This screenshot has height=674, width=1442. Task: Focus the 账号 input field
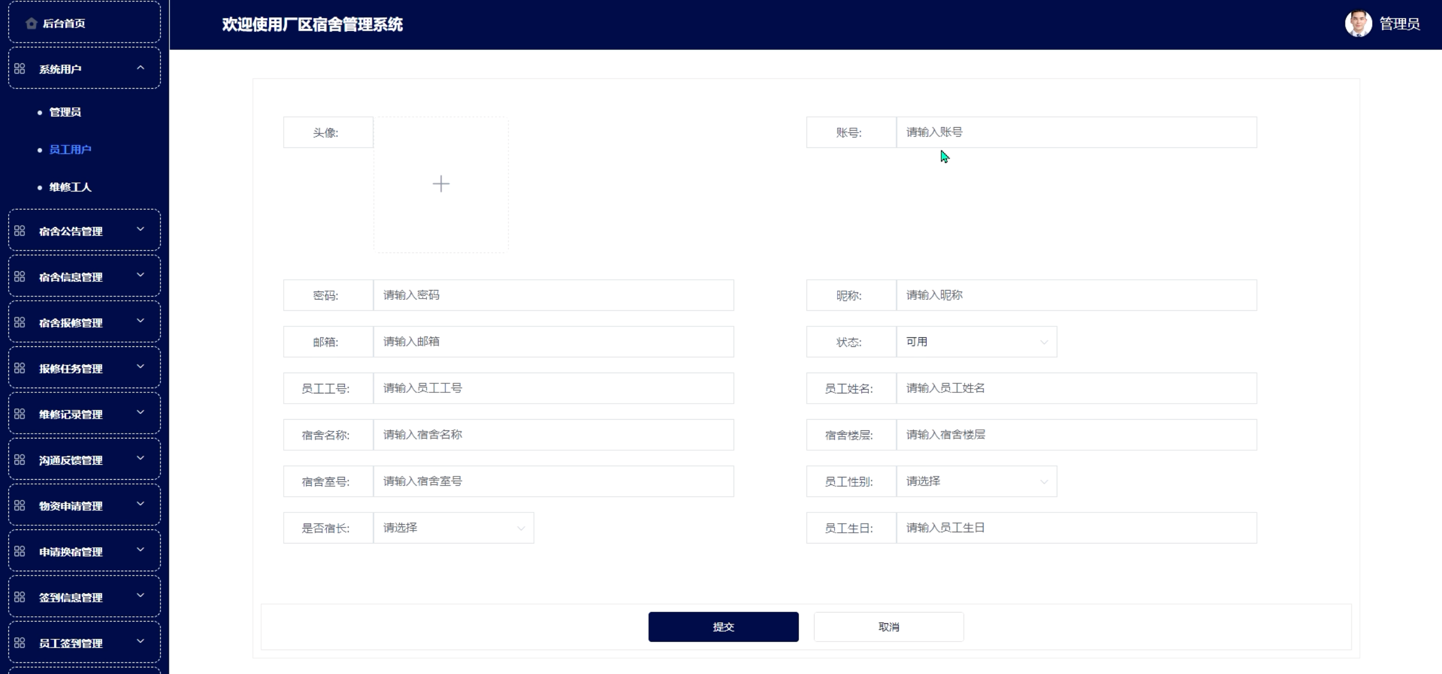(x=1075, y=132)
